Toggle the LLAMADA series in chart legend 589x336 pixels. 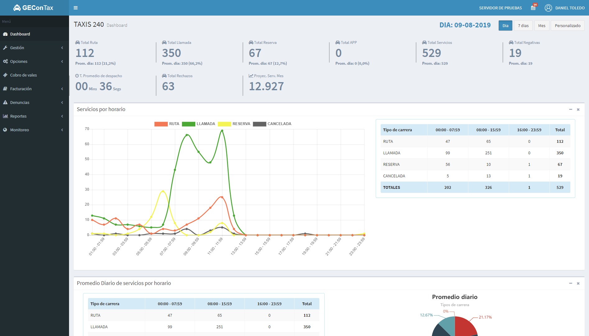click(x=198, y=124)
